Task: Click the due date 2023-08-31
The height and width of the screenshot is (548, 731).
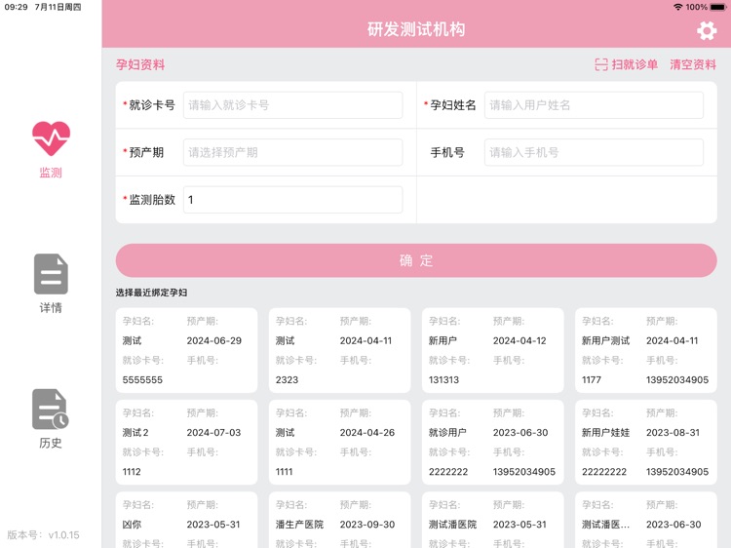Action: pos(673,433)
